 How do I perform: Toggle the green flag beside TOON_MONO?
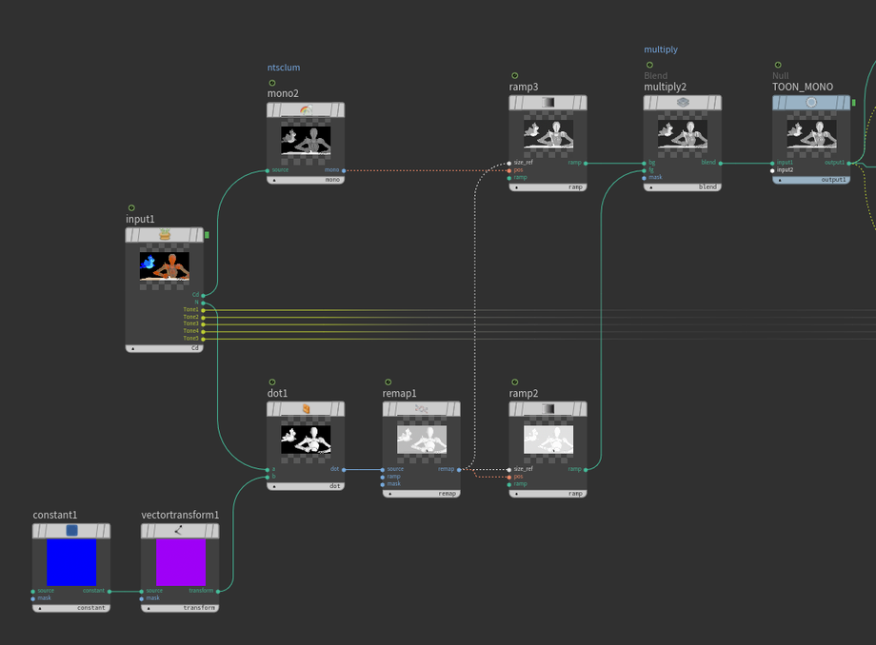(x=853, y=102)
